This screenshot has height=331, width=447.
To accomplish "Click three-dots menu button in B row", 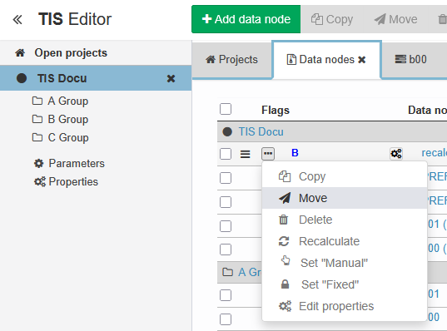I will [x=268, y=154].
